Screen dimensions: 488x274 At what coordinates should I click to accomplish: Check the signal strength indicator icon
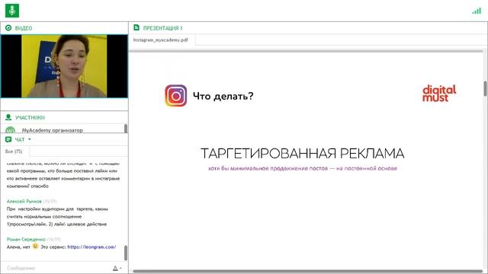pyautogui.click(x=477, y=11)
